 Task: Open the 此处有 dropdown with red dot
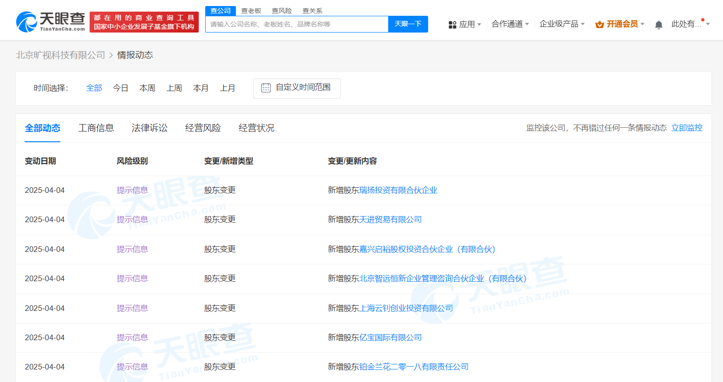click(687, 24)
